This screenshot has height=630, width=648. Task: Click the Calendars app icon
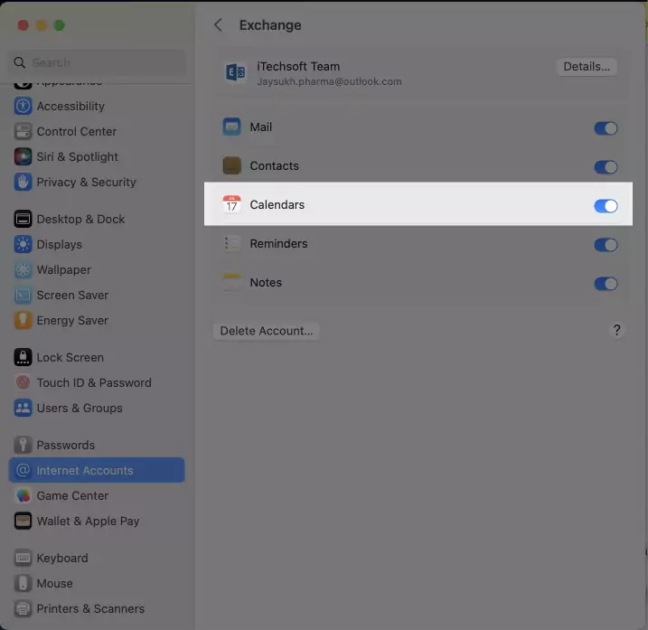click(x=232, y=204)
